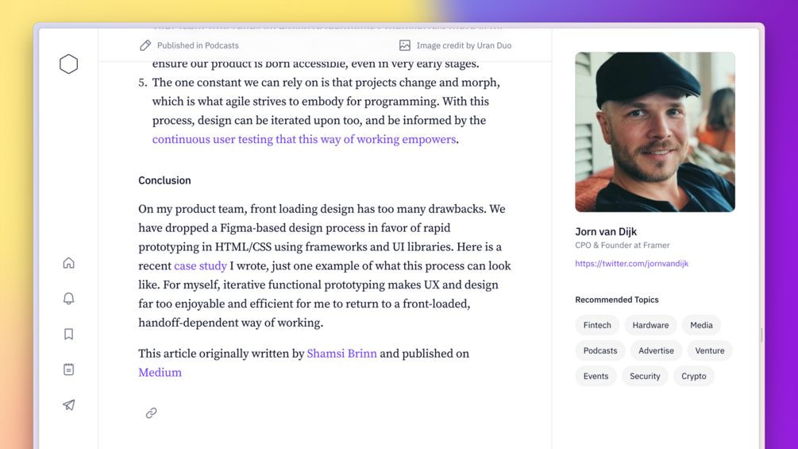Follow the Medium link
Screen dimensions: 798x449
(160, 373)
